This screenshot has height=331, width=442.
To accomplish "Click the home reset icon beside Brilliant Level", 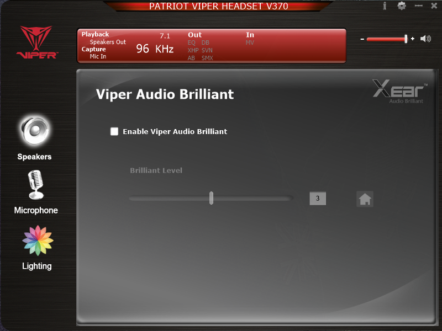I will pos(365,199).
